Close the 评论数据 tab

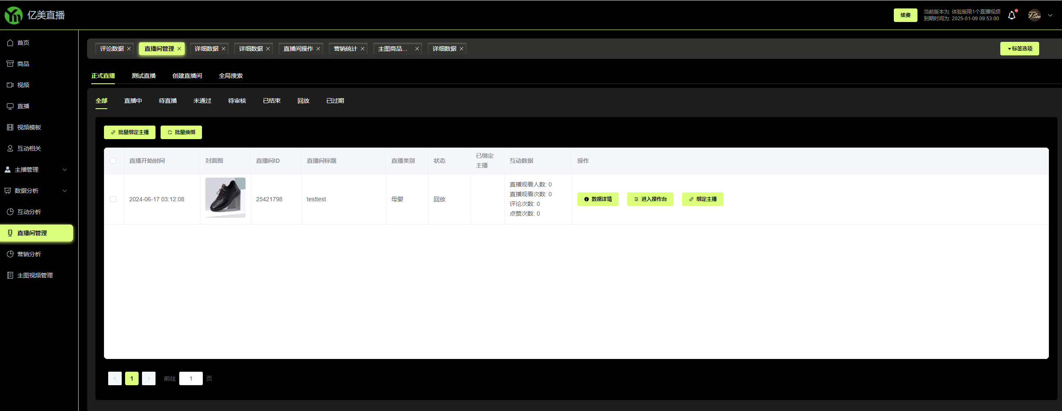coord(129,49)
